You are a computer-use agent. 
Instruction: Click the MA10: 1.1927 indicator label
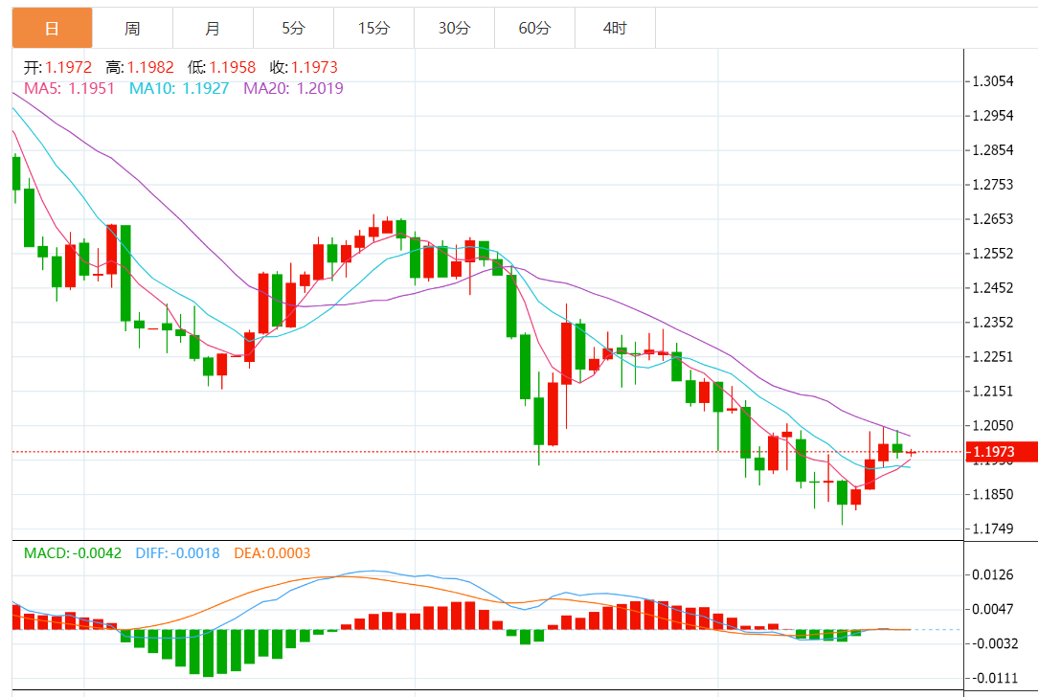click(x=179, y=89)
